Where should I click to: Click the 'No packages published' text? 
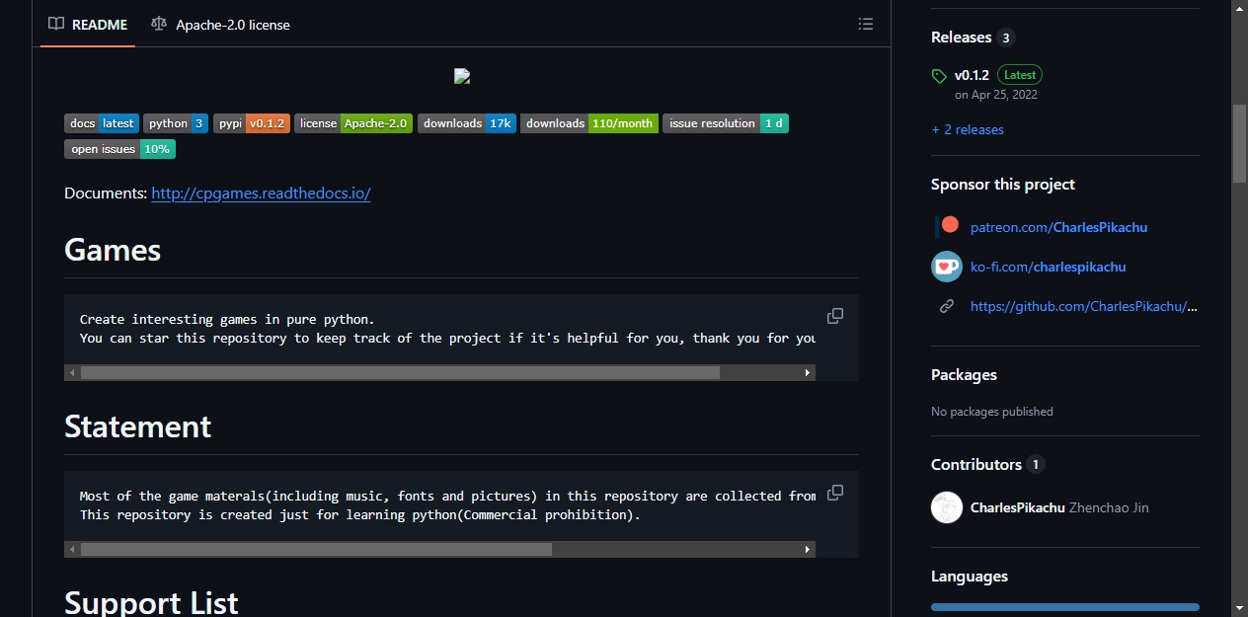coord(992,412)
